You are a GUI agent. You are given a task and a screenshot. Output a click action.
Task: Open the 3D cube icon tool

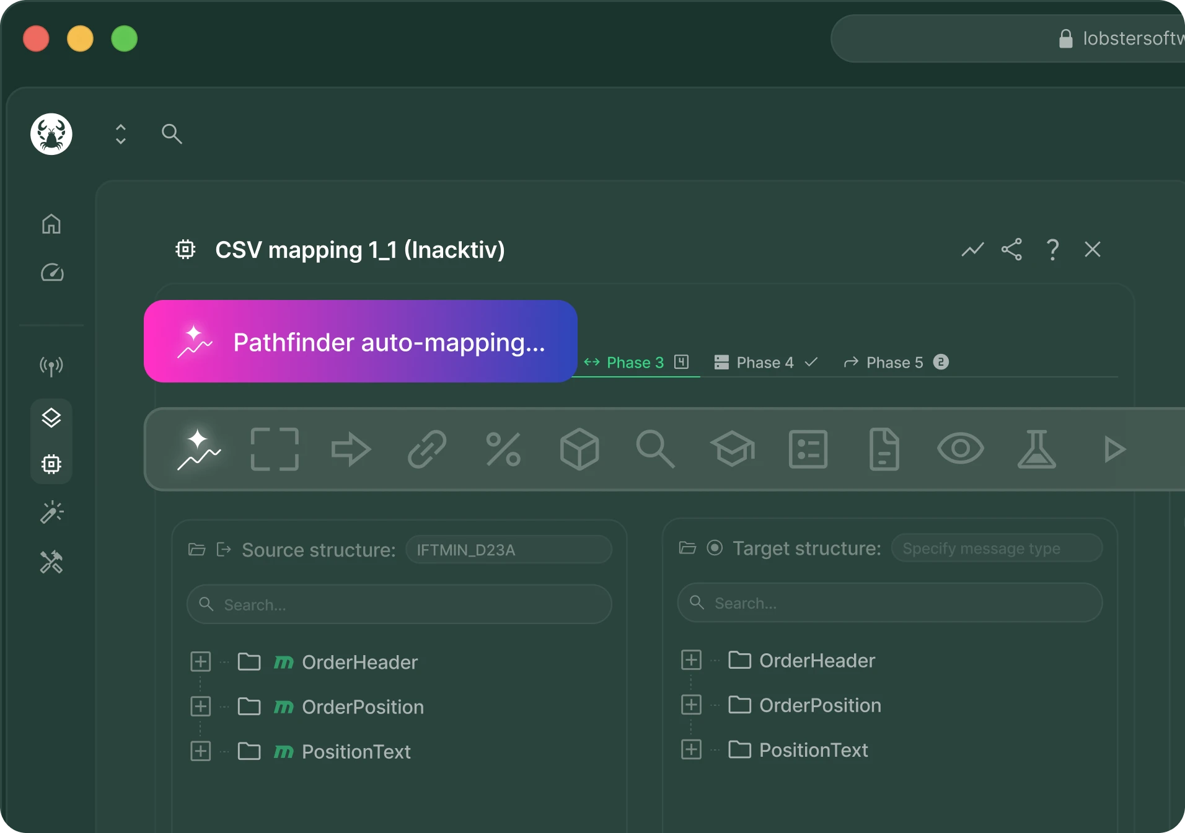pyautogui.click(x=579, y=449)
